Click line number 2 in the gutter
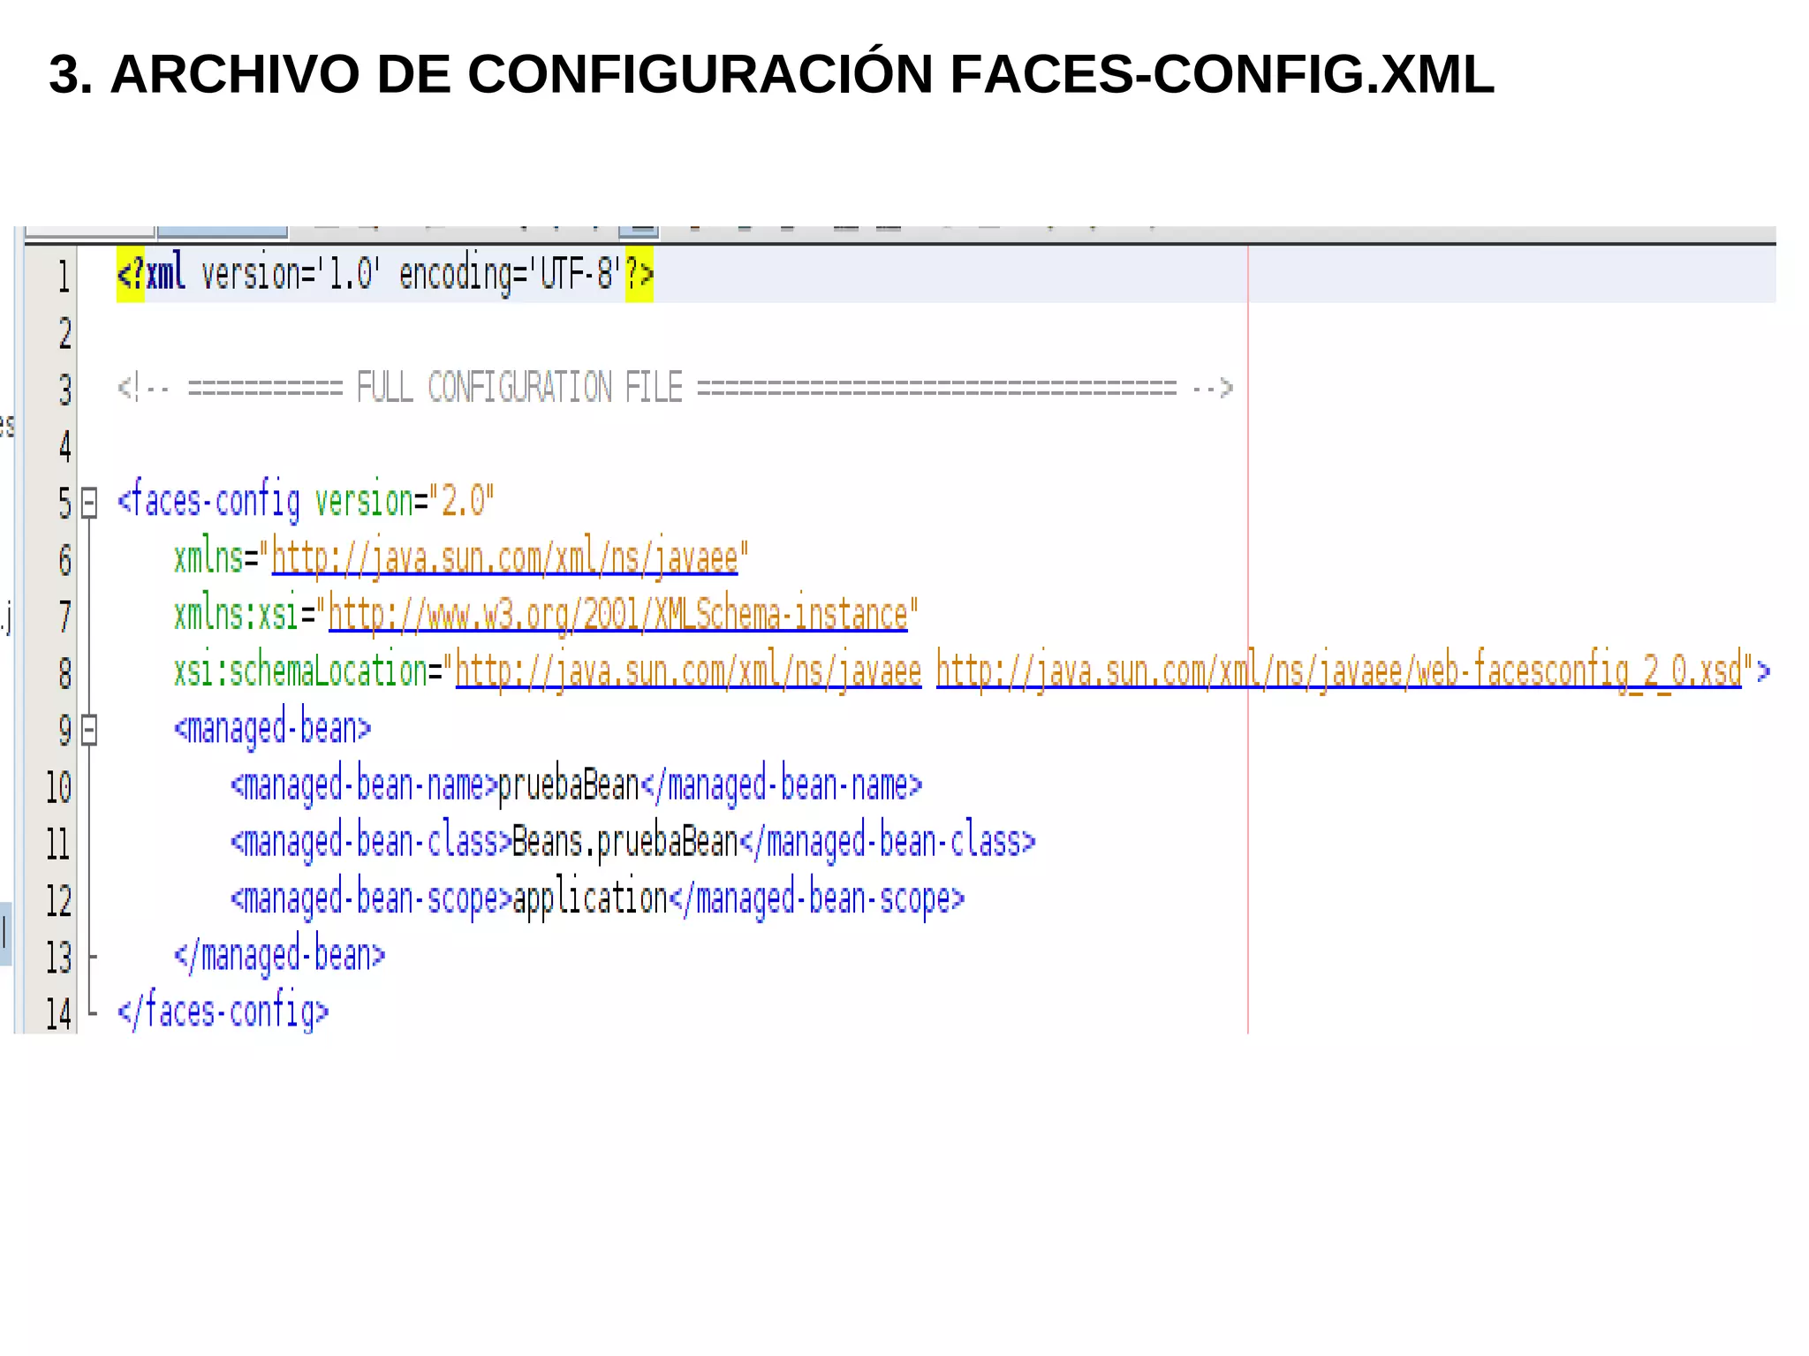The height and width of the screenshot is (1356, 1809). [x=64, y=333]
